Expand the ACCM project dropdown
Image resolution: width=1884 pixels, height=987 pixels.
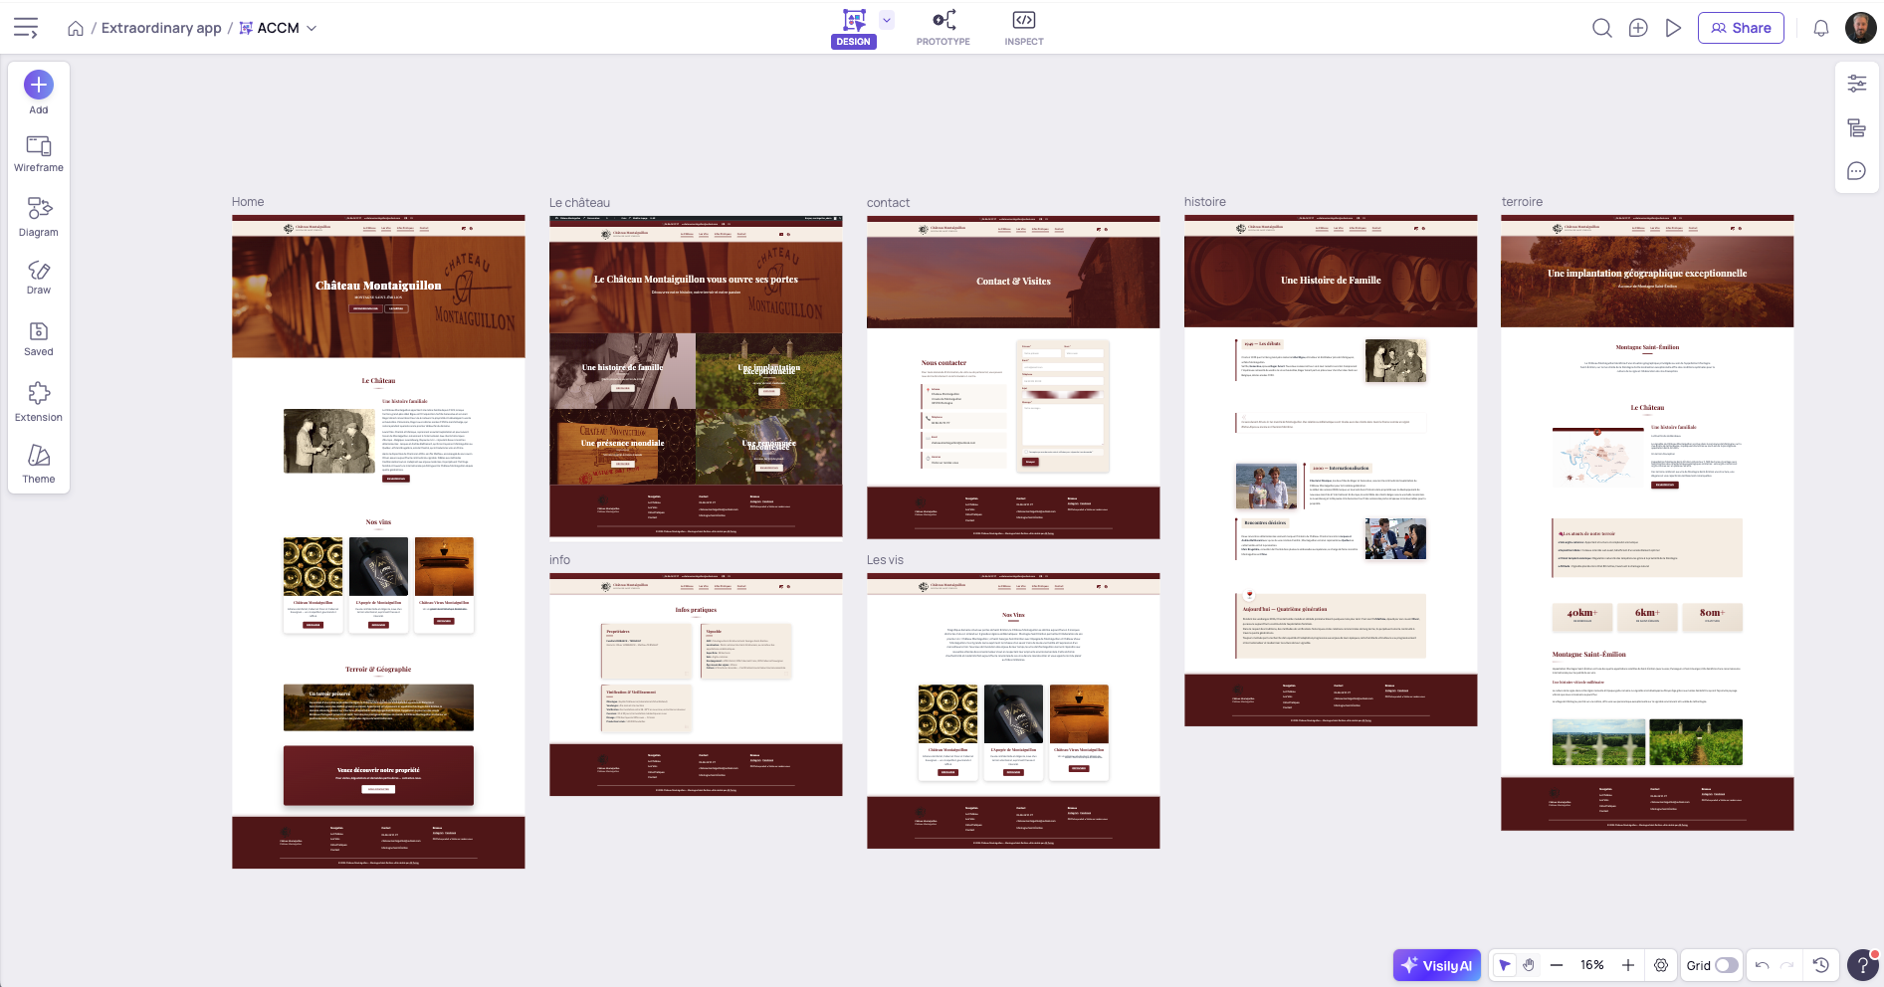pyautogui.click(x=312, y=28)
